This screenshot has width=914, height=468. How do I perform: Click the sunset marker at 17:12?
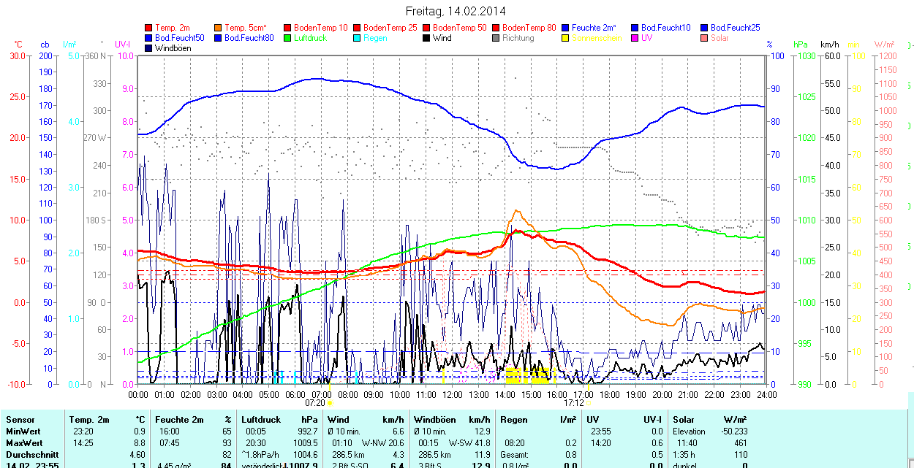(588, 402)
